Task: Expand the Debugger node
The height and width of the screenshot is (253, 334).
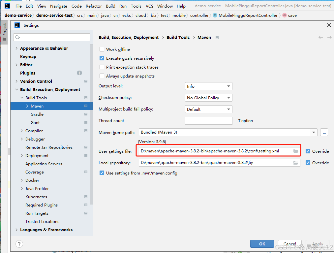Action: pyautogui.click(x=22, y=139)
